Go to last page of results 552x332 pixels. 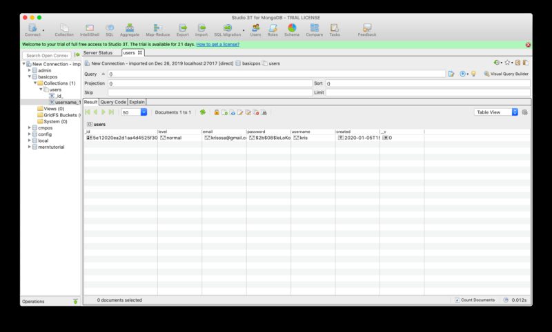click(x=111, y=112)
